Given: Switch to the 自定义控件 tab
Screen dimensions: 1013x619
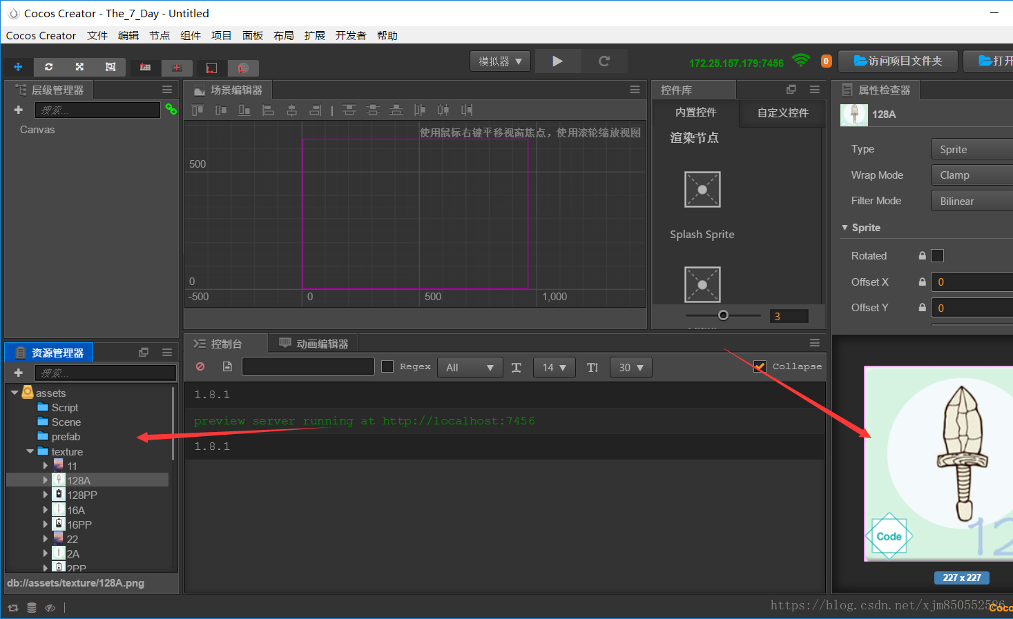Looking at the screenshot, I should click(x=782, y=112).
